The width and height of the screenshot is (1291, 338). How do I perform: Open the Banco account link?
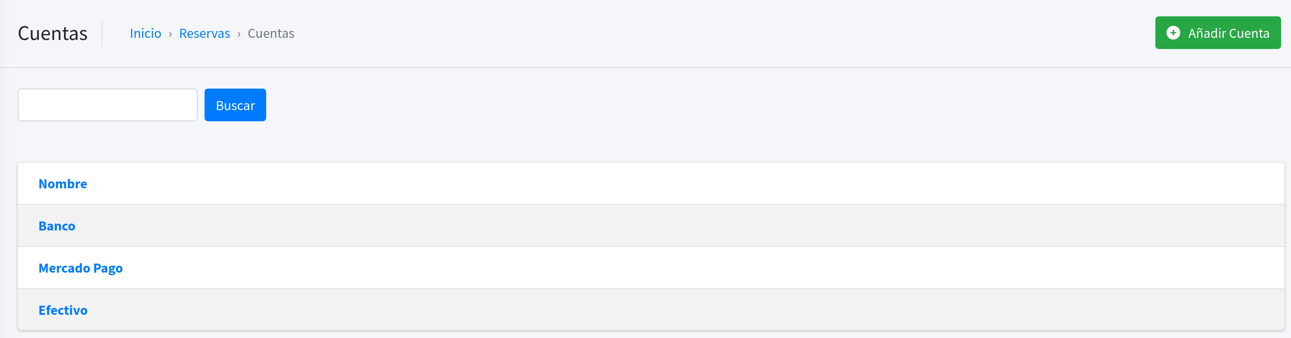[57, 226]
